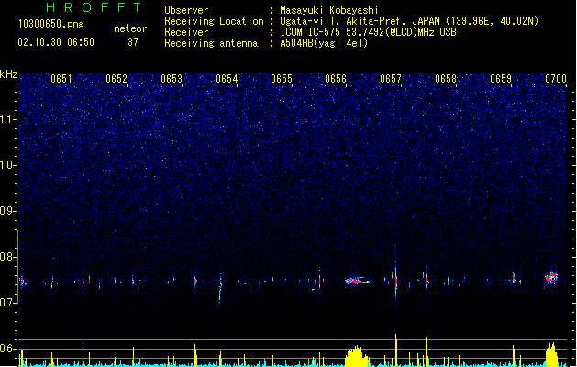This screenshot has width=577, height=367.
Task: Click the Ogata-vill. Akita-Pref. JAPAN location text
Action: click(x=409, y=21)
